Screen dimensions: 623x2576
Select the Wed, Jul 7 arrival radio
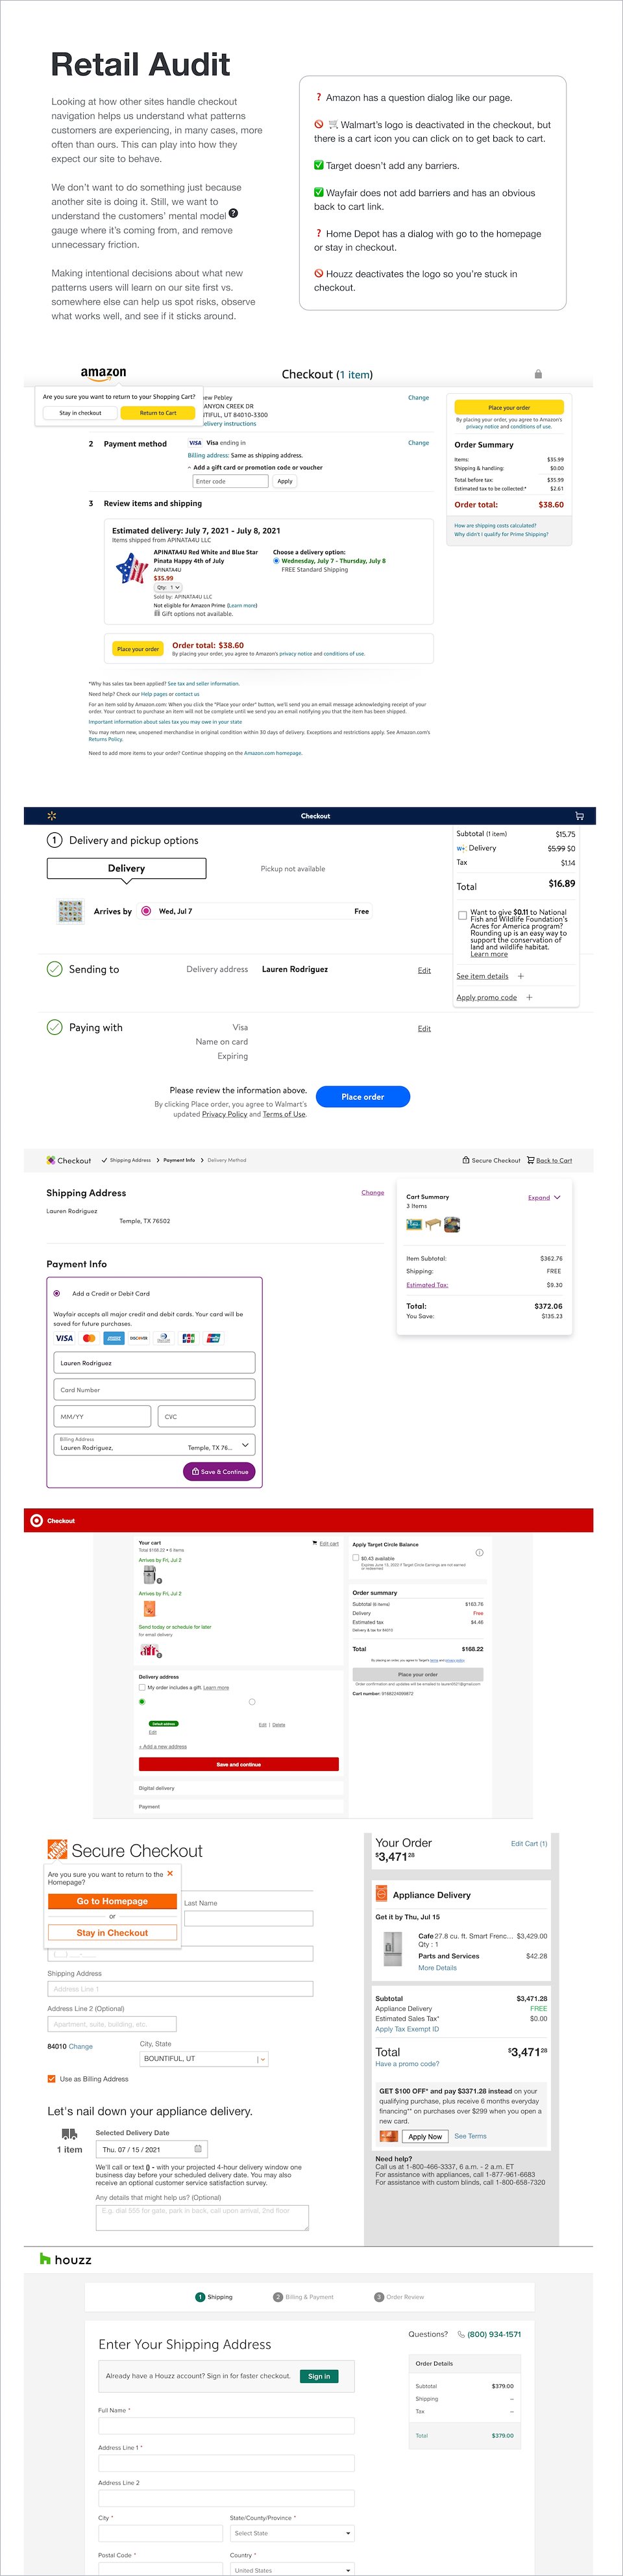147,911
